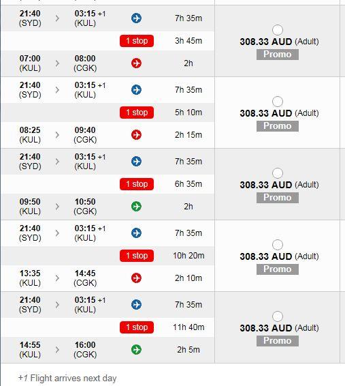The image size is (345, 386).
Task: Click red airline icon on 07:00 KUL-CGK flight
Action: tap(136, 63)
